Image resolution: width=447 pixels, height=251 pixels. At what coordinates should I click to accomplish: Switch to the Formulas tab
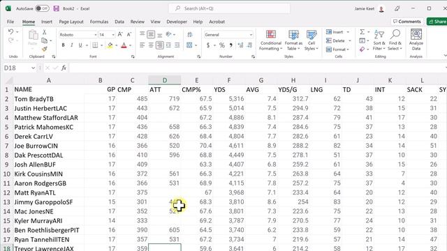click(x=99, y=22)
